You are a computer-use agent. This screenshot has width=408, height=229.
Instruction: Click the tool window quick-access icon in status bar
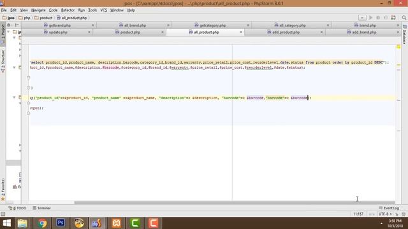3,214
